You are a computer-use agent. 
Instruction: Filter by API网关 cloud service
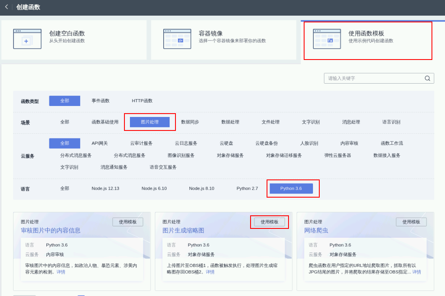click(100, 144)
